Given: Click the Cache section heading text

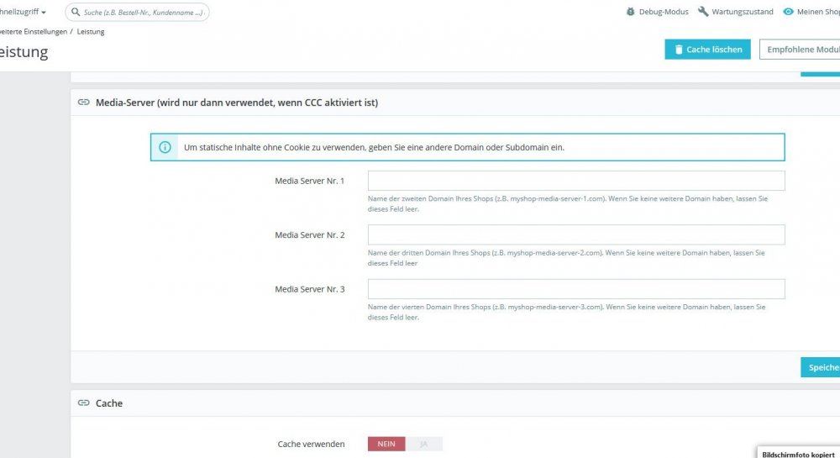Looking at the screenshot, I should [108, 403].
